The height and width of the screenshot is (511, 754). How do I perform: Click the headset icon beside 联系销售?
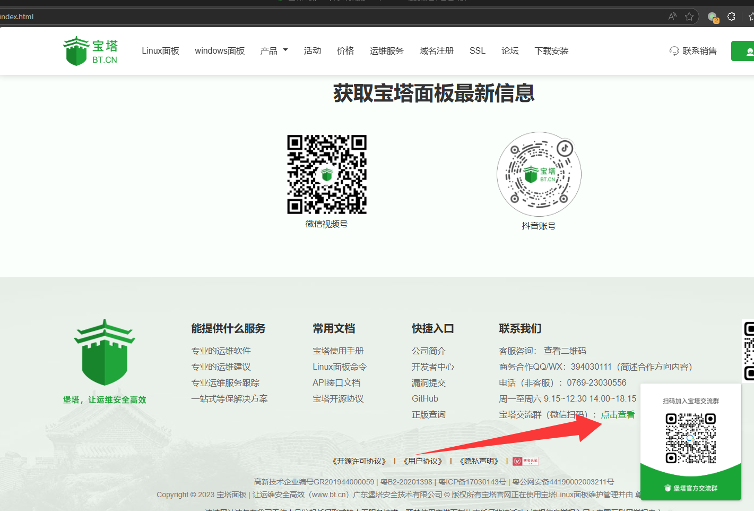pyautogui.click(x=674, y=51)
